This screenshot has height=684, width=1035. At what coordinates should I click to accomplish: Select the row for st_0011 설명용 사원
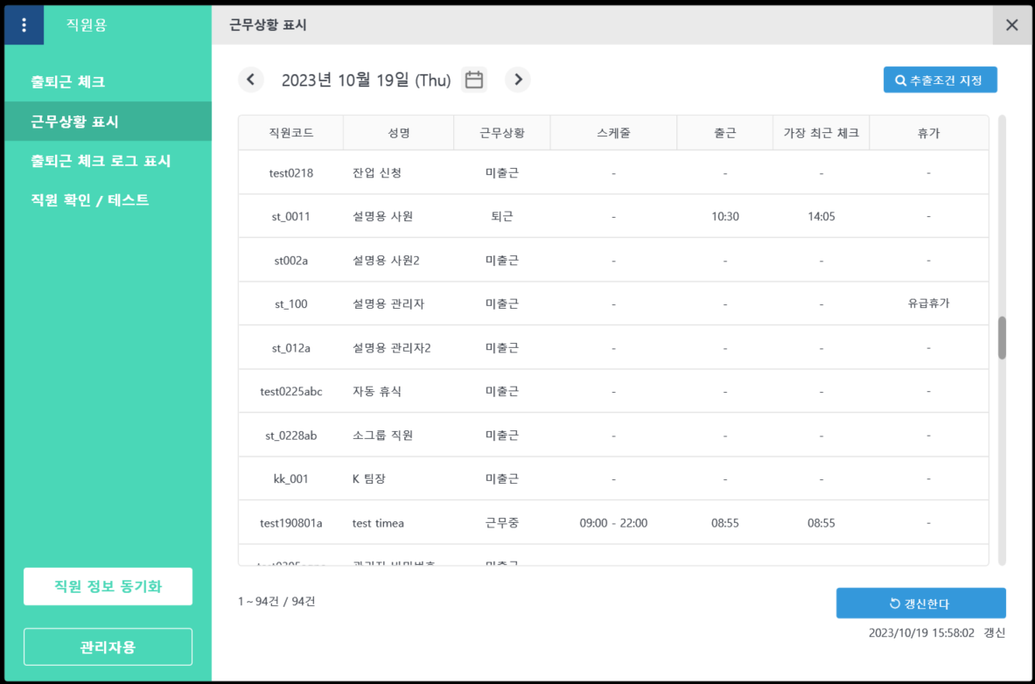[382, 216]
